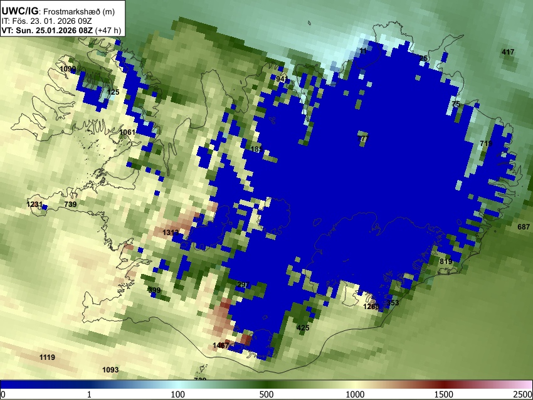Click the map value 1061
The height and width of the screenshot is (400, 533).
point(127,132)
